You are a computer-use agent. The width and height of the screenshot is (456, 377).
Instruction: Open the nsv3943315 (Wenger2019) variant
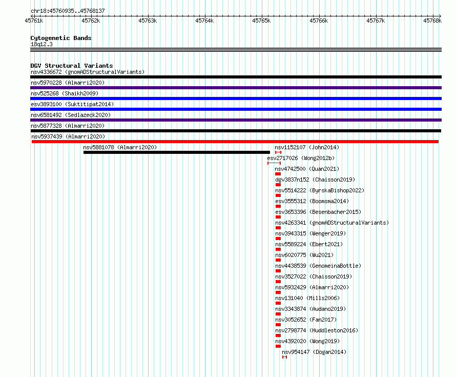[x=310, y=233]
